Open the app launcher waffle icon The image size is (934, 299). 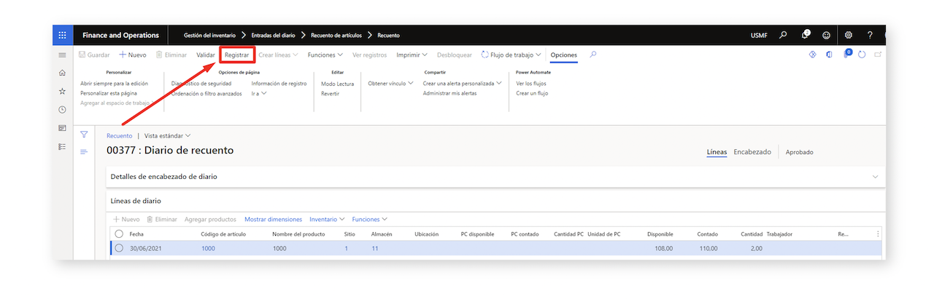[x=62, y=35]
